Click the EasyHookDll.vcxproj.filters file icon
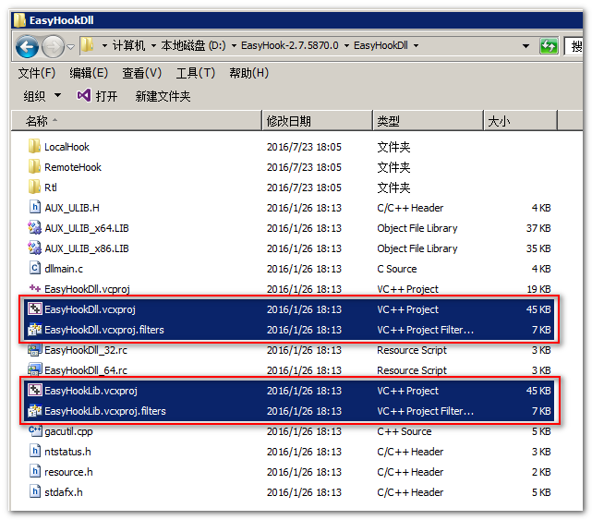Screen dimensions: 592x520 coord(35,330)
